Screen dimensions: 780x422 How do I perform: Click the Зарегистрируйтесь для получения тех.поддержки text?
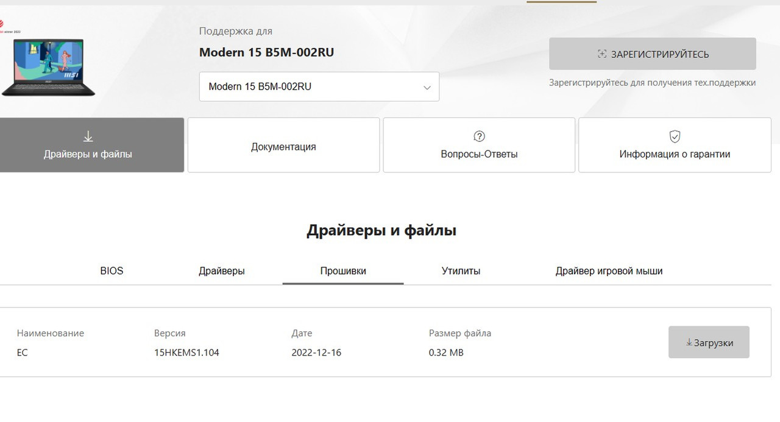click(652, 83)
